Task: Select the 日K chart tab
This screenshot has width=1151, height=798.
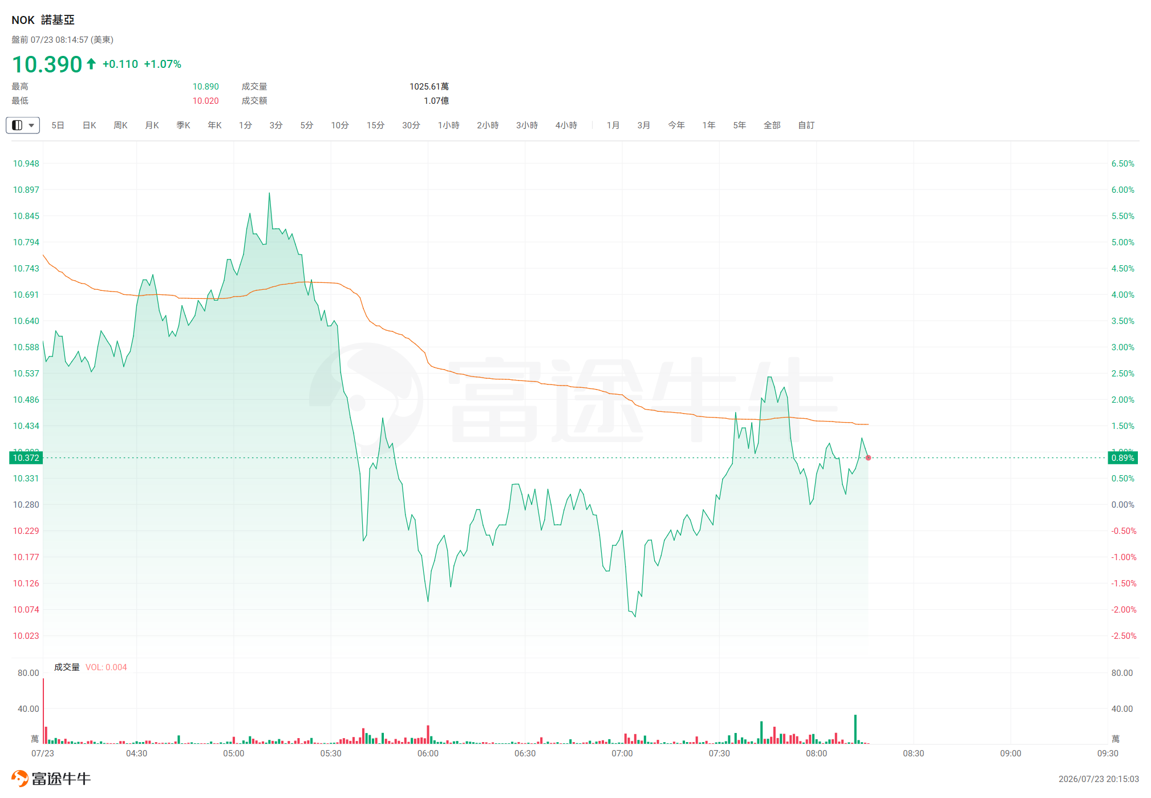Action: point(90,125)
